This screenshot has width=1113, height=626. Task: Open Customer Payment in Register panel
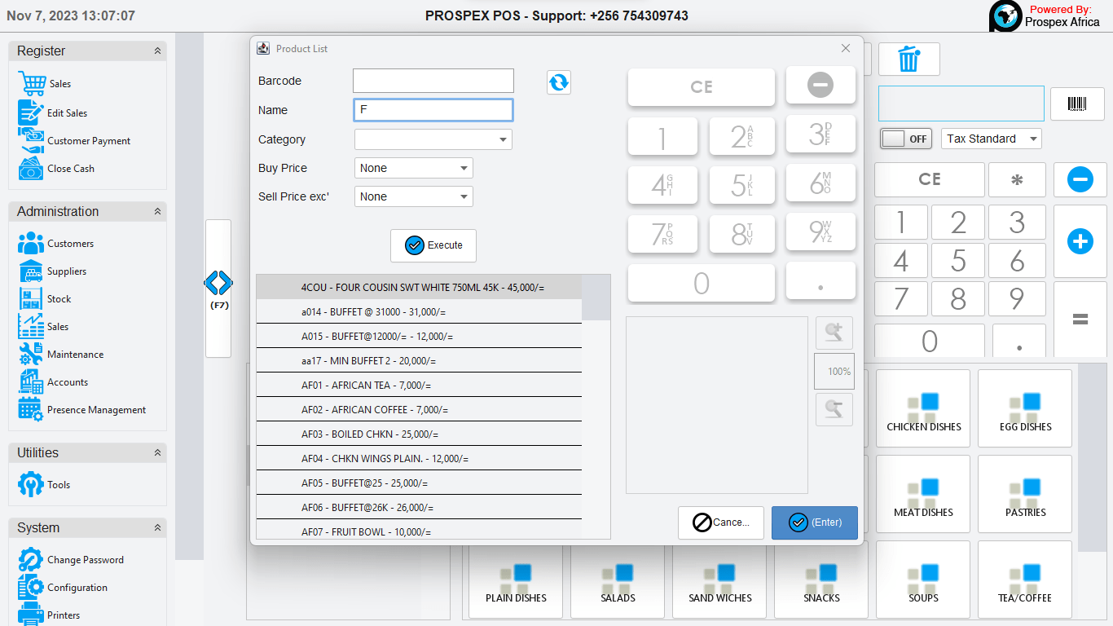[x=88, y=141]
